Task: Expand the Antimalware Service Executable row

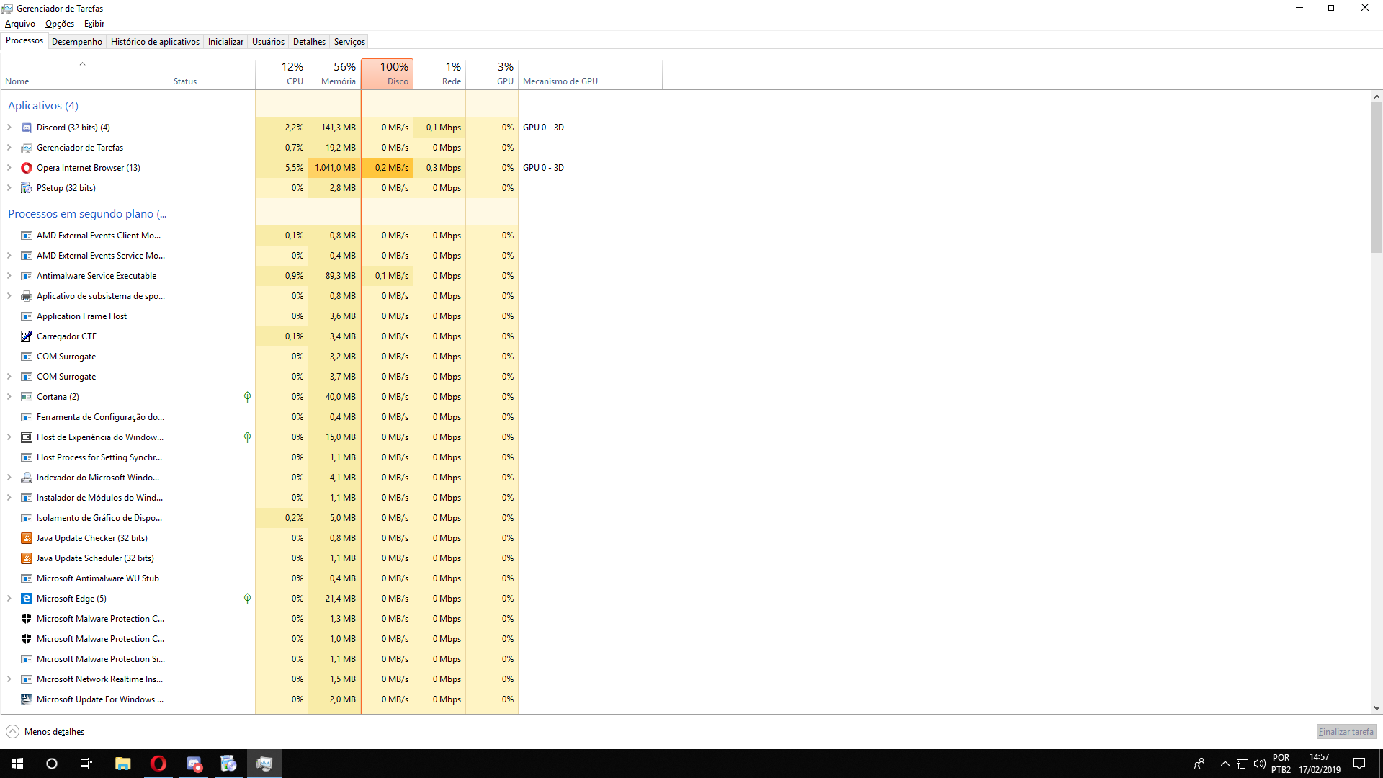Action: pyautogui.click(x=9, y=276)
